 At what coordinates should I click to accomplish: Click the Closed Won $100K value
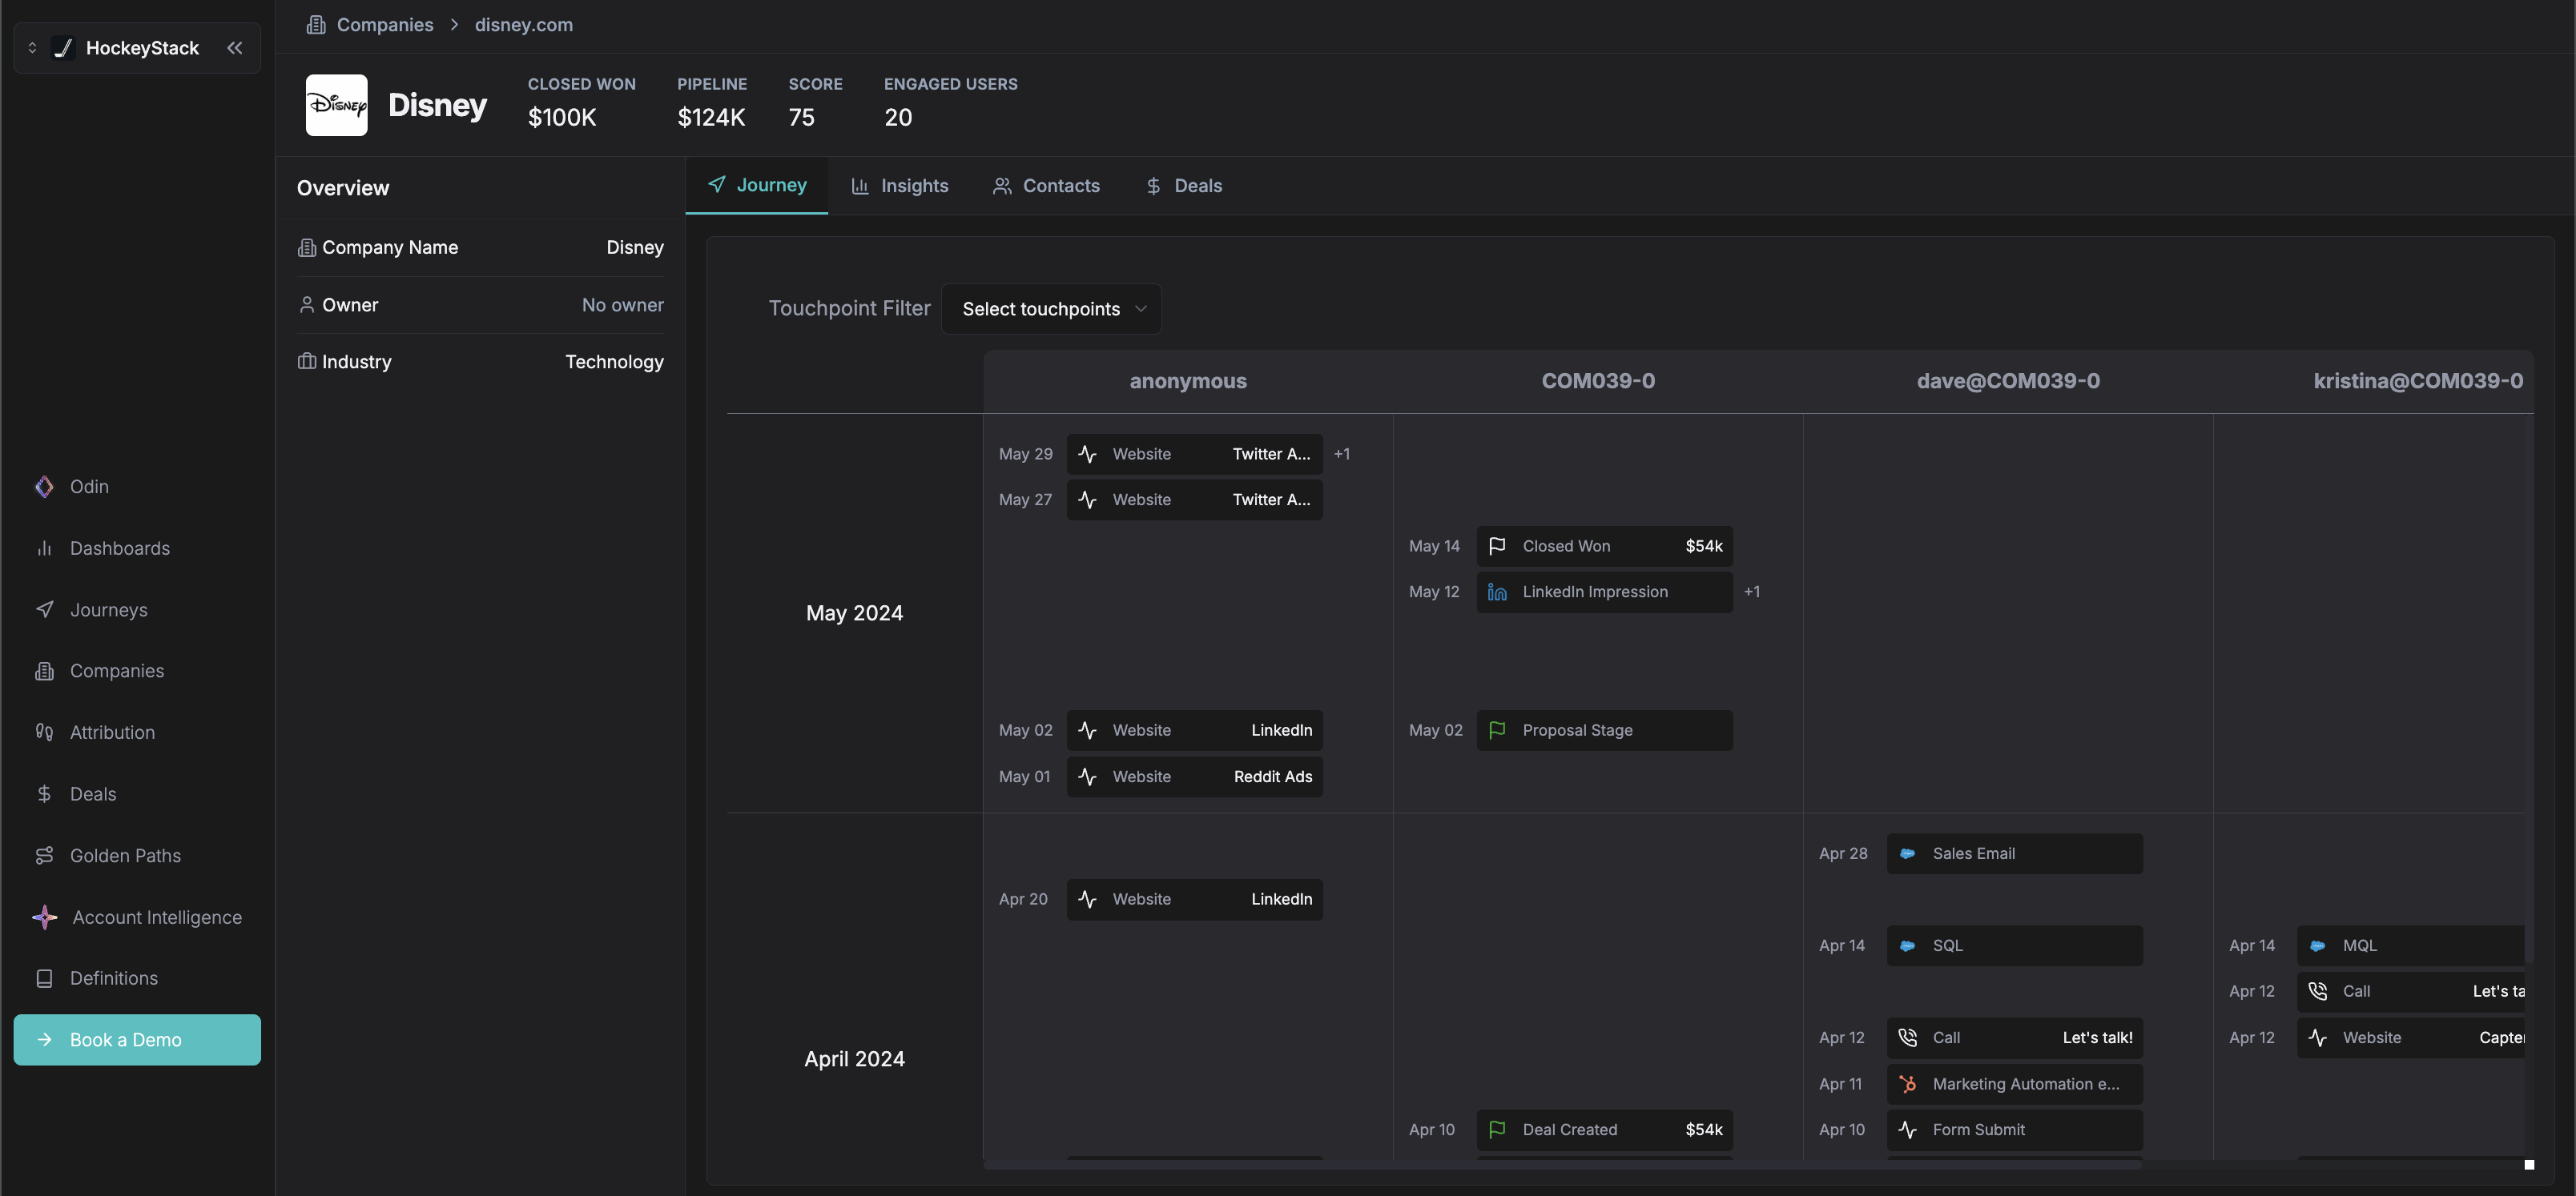[x=562, y=118]
